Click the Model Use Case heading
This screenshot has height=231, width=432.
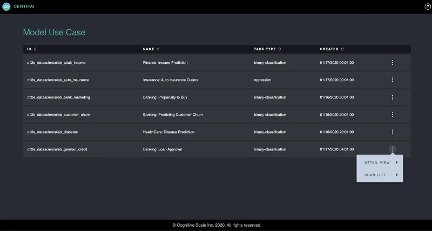pos(54,32)
